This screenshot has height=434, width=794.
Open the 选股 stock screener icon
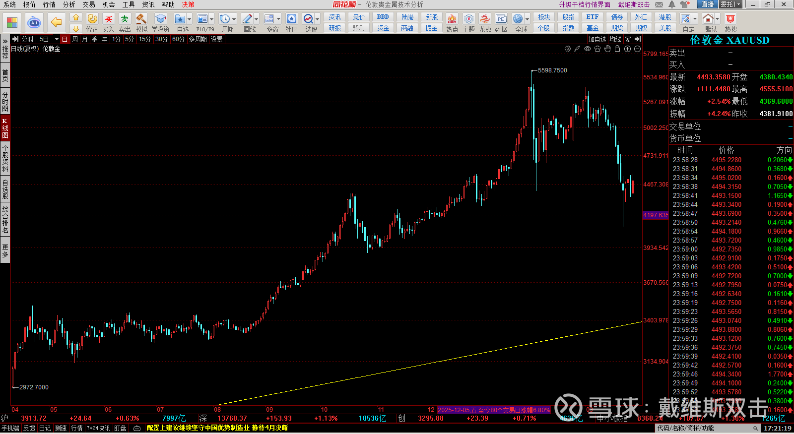coord(308,19)
